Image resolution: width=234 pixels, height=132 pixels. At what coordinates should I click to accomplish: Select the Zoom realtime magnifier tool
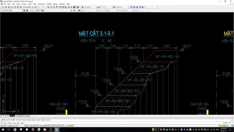pos(51,7)
